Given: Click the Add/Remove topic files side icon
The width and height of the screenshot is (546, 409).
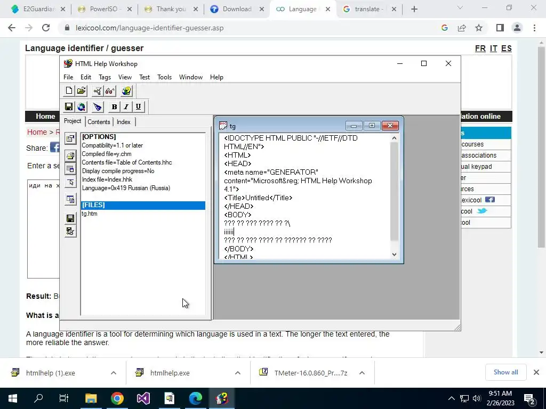Looking at the screenshot, I should point(70,156).
